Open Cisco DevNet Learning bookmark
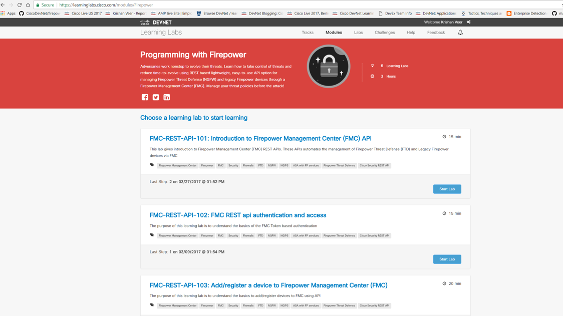563x316 pixels. tap(353, 14)
